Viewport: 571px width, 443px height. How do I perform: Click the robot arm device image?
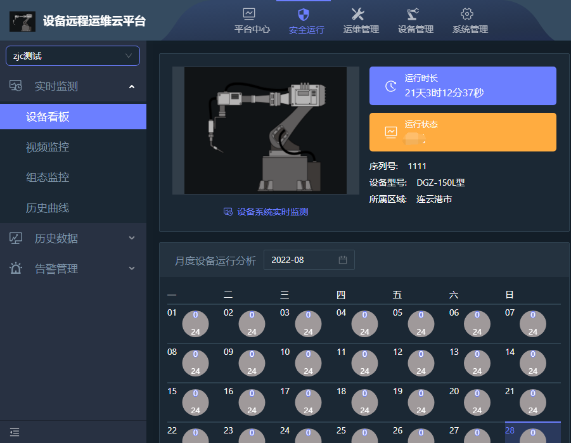(266, 131)
